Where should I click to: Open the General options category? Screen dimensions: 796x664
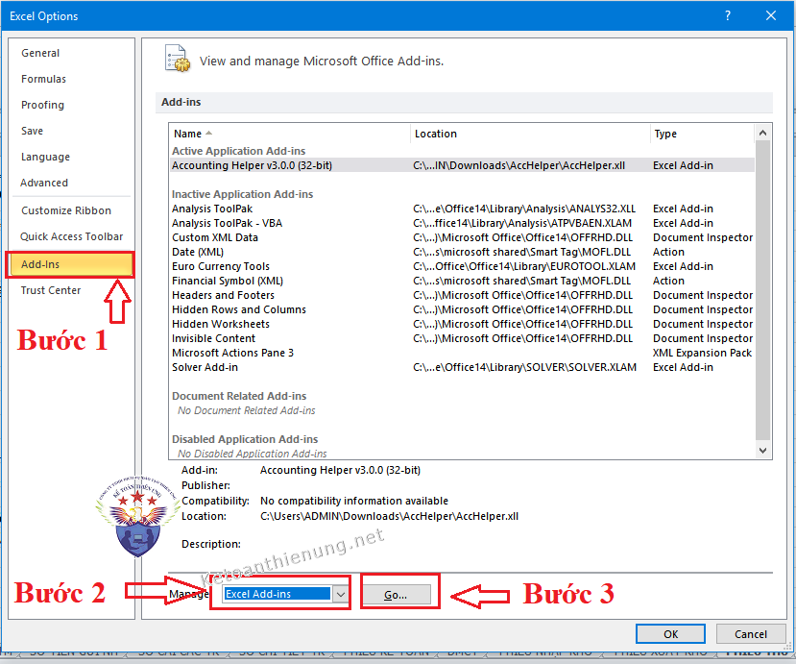(40, 53)
